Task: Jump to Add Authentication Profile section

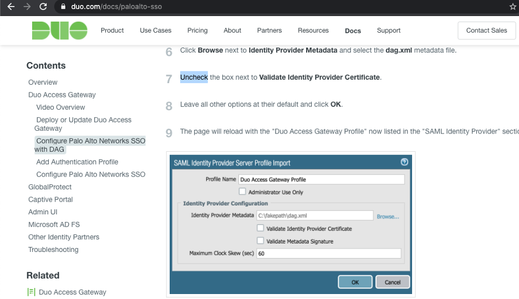Action: point(77,162)
